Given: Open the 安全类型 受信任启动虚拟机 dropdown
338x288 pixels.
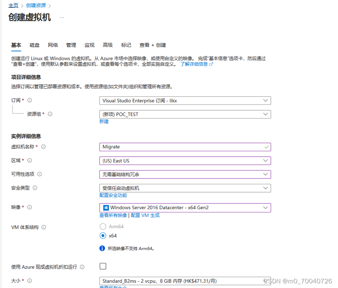Looking at the screenshot, I should [x=185, y=188].
